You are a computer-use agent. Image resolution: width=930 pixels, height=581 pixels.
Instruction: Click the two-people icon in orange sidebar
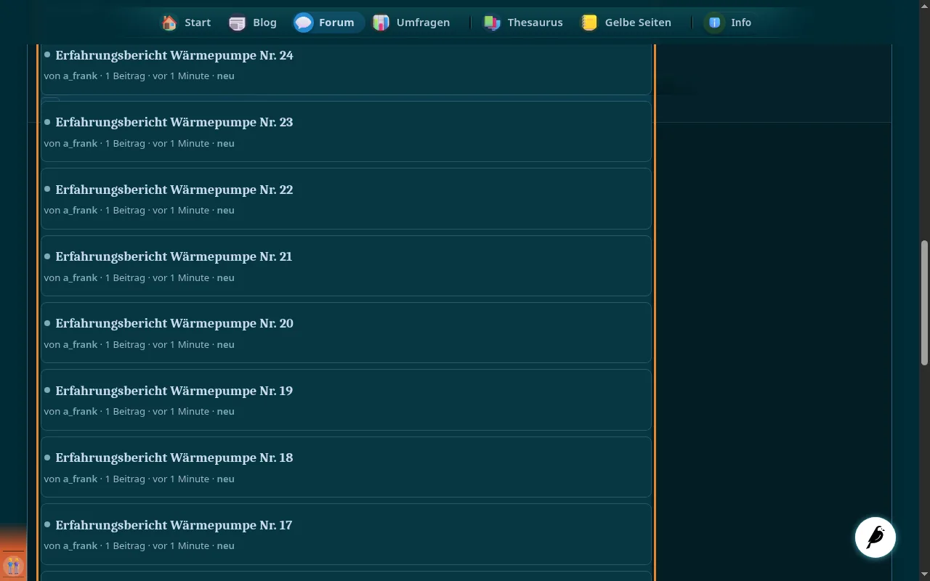13,565
